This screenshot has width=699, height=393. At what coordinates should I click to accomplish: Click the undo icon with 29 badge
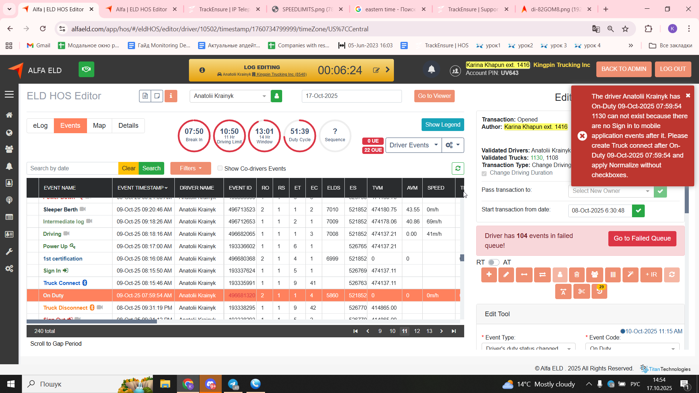coord(599,291)
